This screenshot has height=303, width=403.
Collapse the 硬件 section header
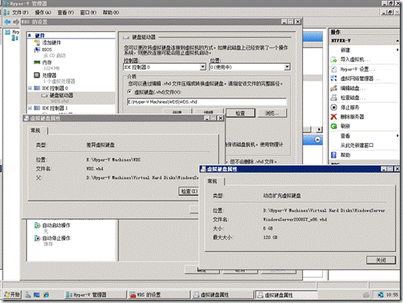(30, 35)
